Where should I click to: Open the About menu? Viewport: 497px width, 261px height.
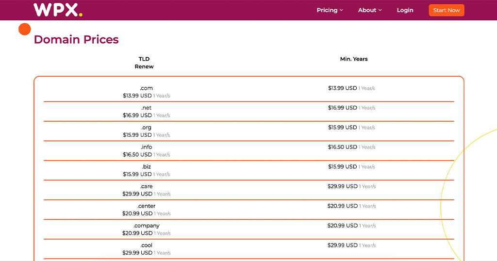point(367,10)
